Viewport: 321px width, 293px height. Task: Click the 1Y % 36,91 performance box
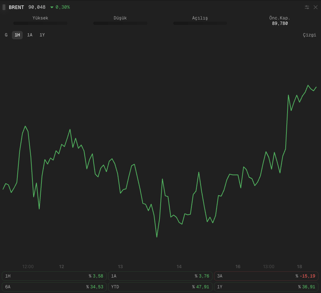[266, 287]
